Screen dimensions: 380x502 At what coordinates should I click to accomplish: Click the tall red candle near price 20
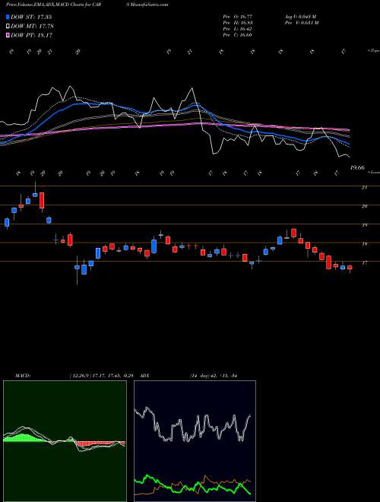point(42,200)
